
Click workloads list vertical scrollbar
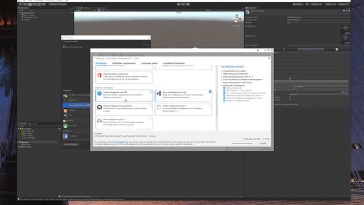217,105
